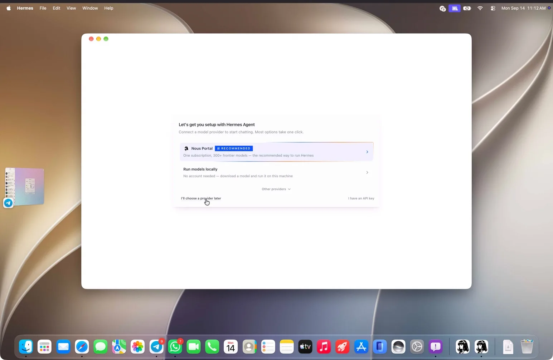This screenshot has width=553, height=360.
Task: Launch Mail from the Dock
Action: tap(63, 346)
